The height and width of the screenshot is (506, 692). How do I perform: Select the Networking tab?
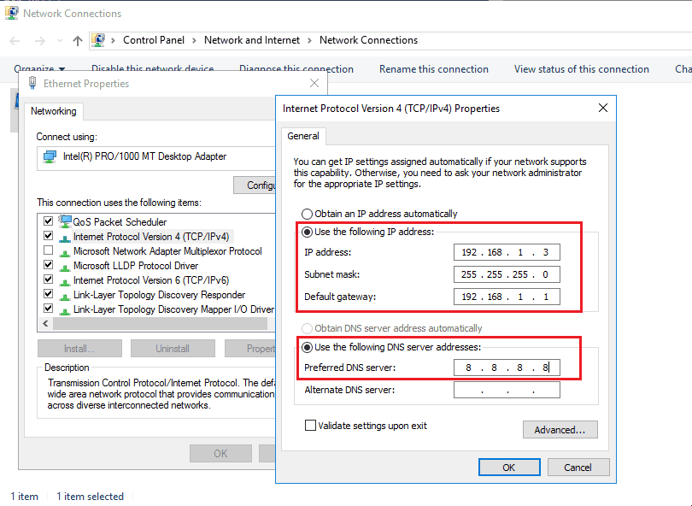[54, 111]
